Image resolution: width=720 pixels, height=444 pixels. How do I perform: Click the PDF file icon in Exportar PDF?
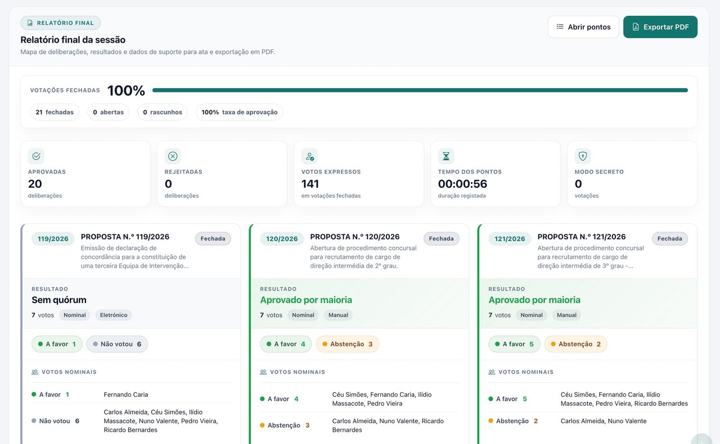pyautogui.click(x=636, y=27)
